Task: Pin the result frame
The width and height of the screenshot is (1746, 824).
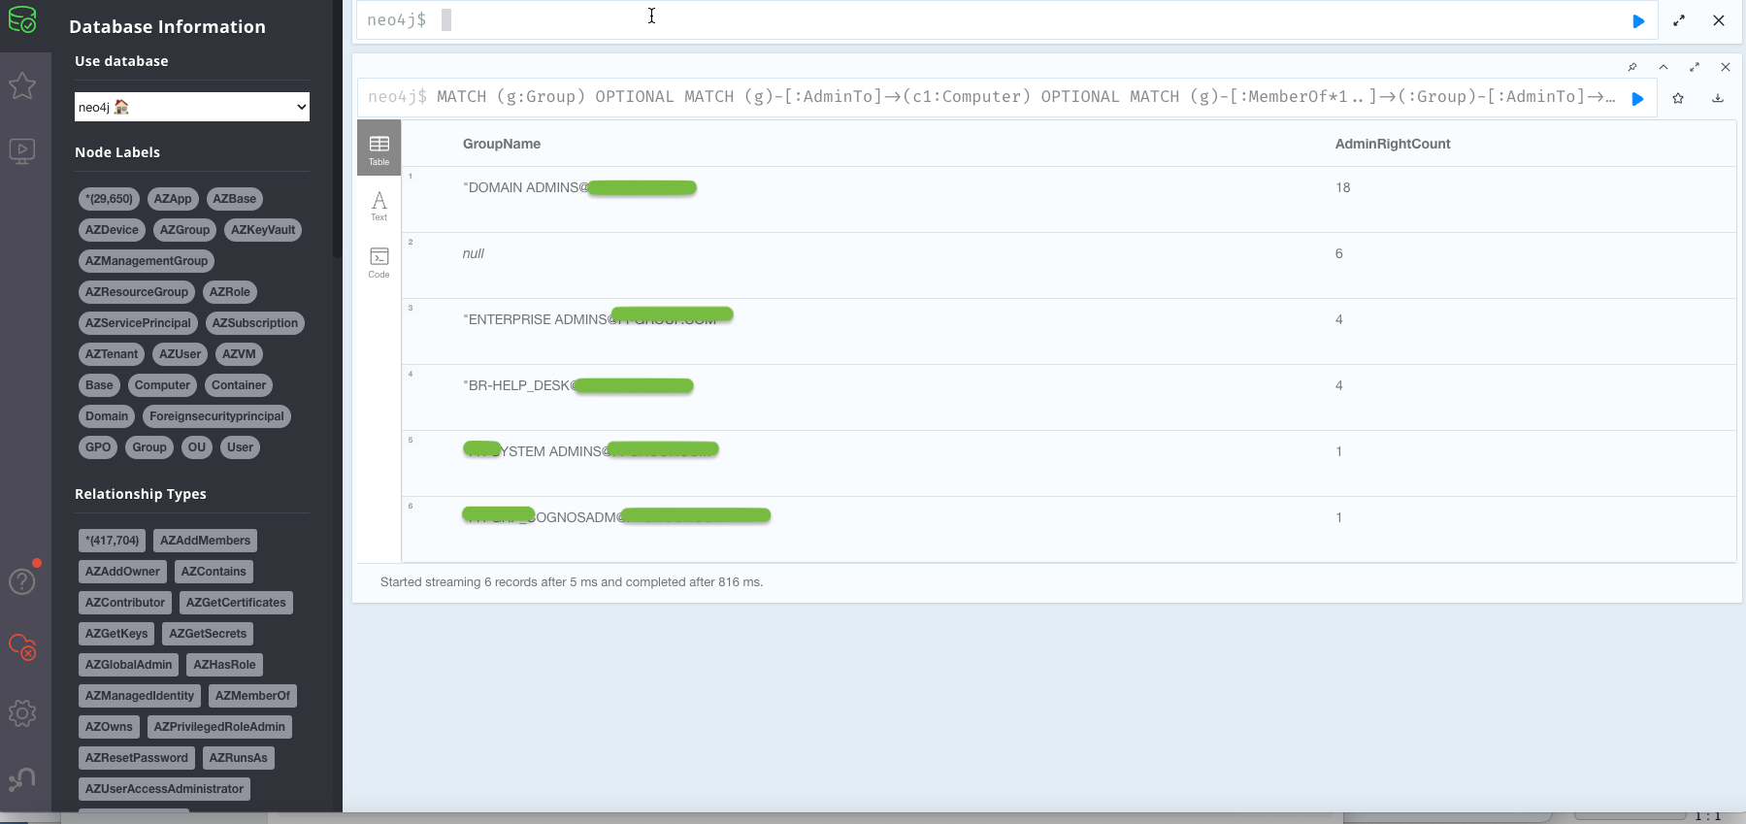Action: pos(1632,67)
